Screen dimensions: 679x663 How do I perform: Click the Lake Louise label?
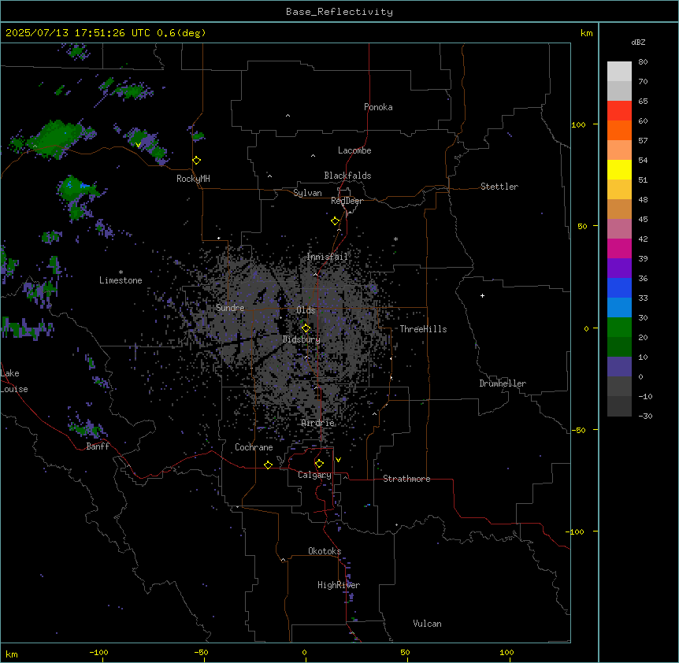[x=13, y=381]
